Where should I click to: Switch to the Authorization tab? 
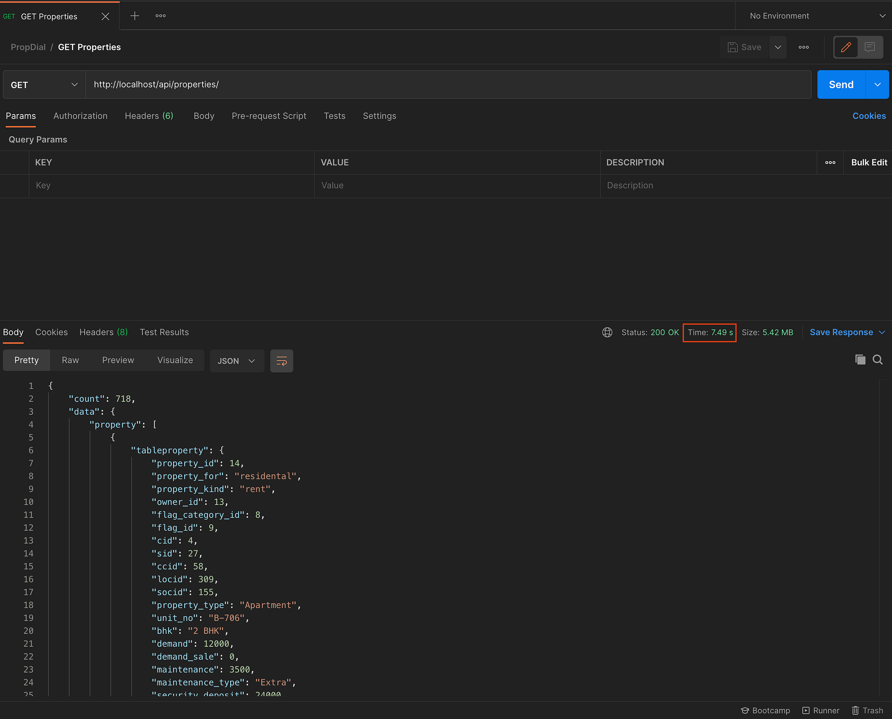[80, 116]
